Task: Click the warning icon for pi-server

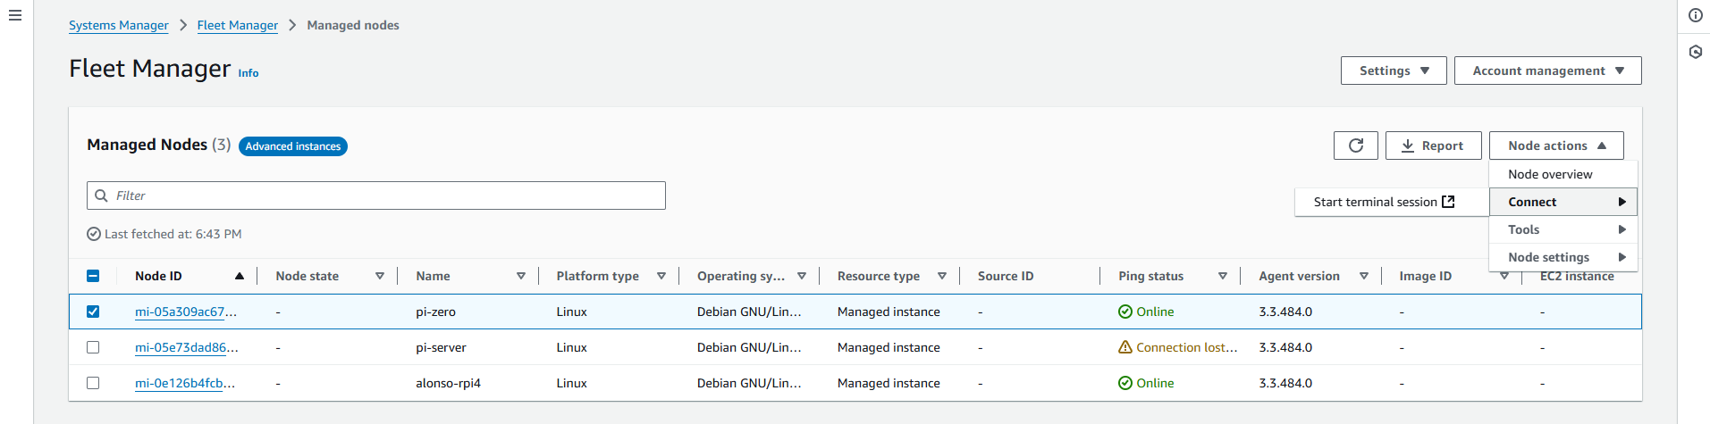Action: point(1125,347)
